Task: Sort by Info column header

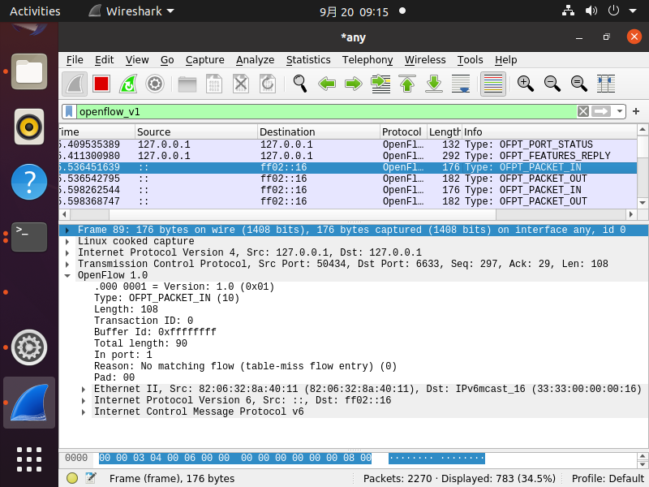Action: point(549,131)
